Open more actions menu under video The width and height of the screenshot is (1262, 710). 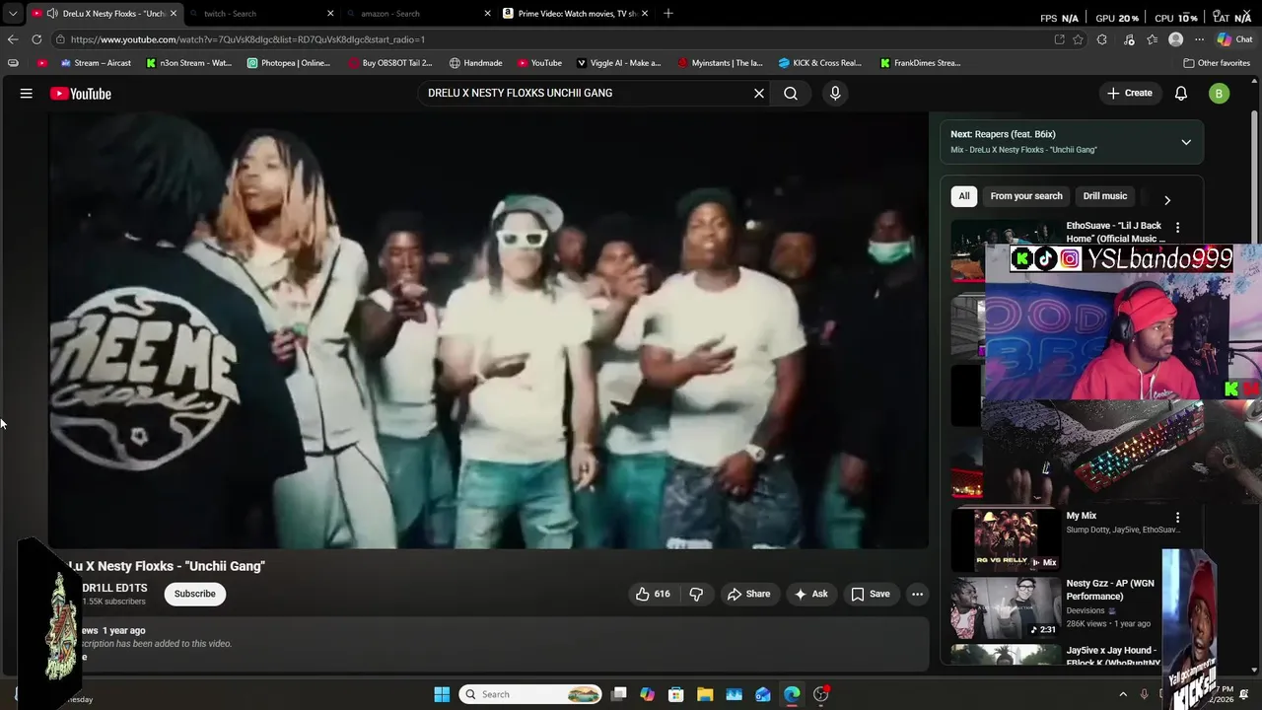click(917, 594)
